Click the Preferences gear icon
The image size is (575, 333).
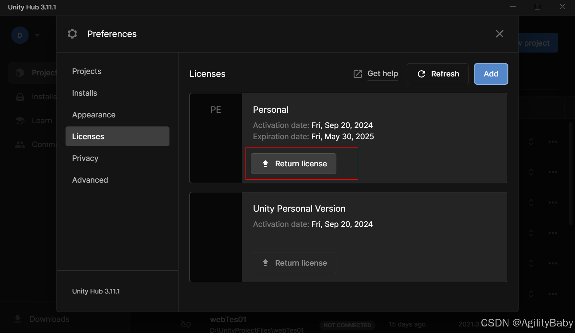(72, 34)
